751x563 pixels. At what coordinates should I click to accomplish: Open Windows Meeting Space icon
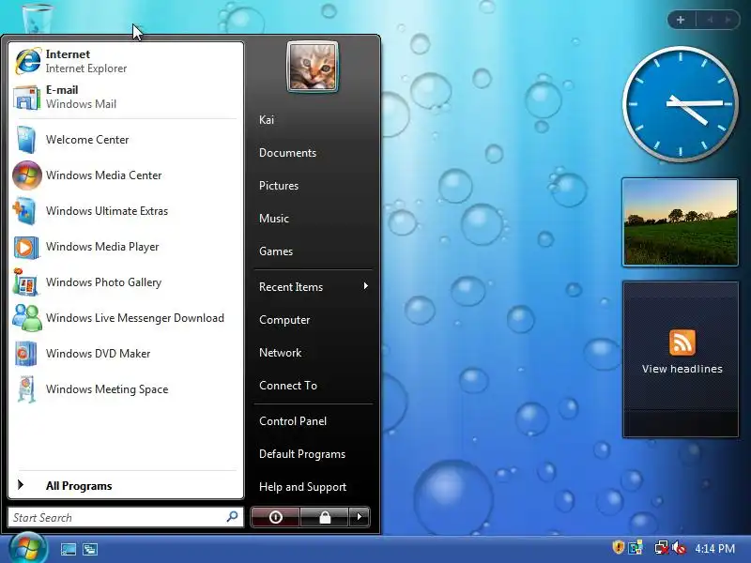27,389
